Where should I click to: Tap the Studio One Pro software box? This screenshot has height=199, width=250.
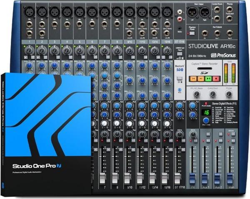pos(46,134)
